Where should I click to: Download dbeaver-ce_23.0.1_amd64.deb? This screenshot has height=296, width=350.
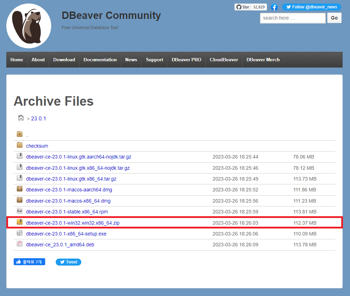60,245
